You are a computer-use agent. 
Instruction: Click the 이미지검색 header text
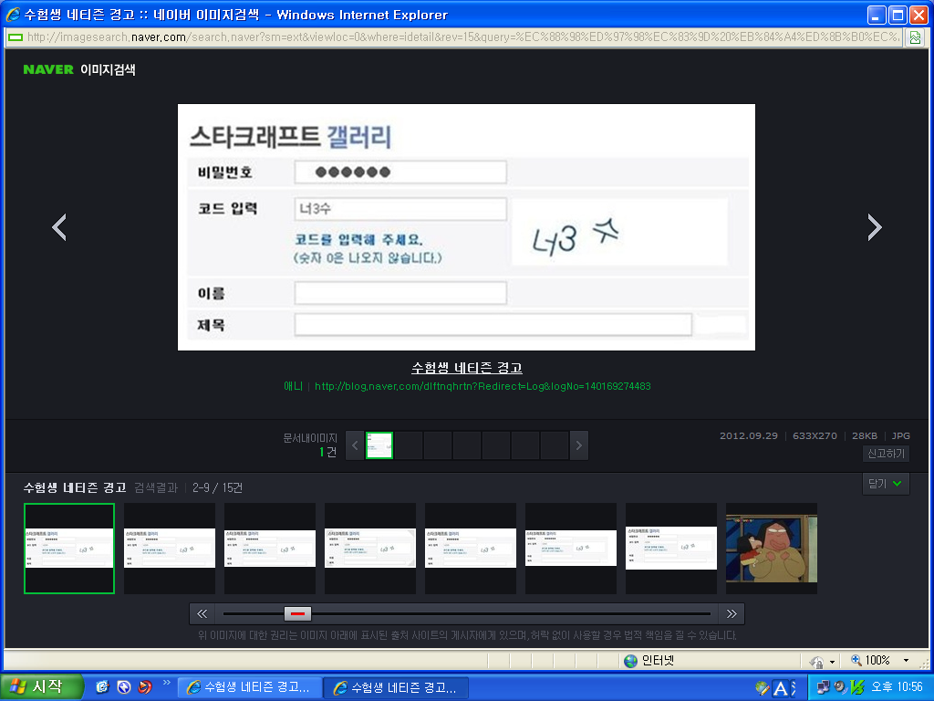(108, 69)
